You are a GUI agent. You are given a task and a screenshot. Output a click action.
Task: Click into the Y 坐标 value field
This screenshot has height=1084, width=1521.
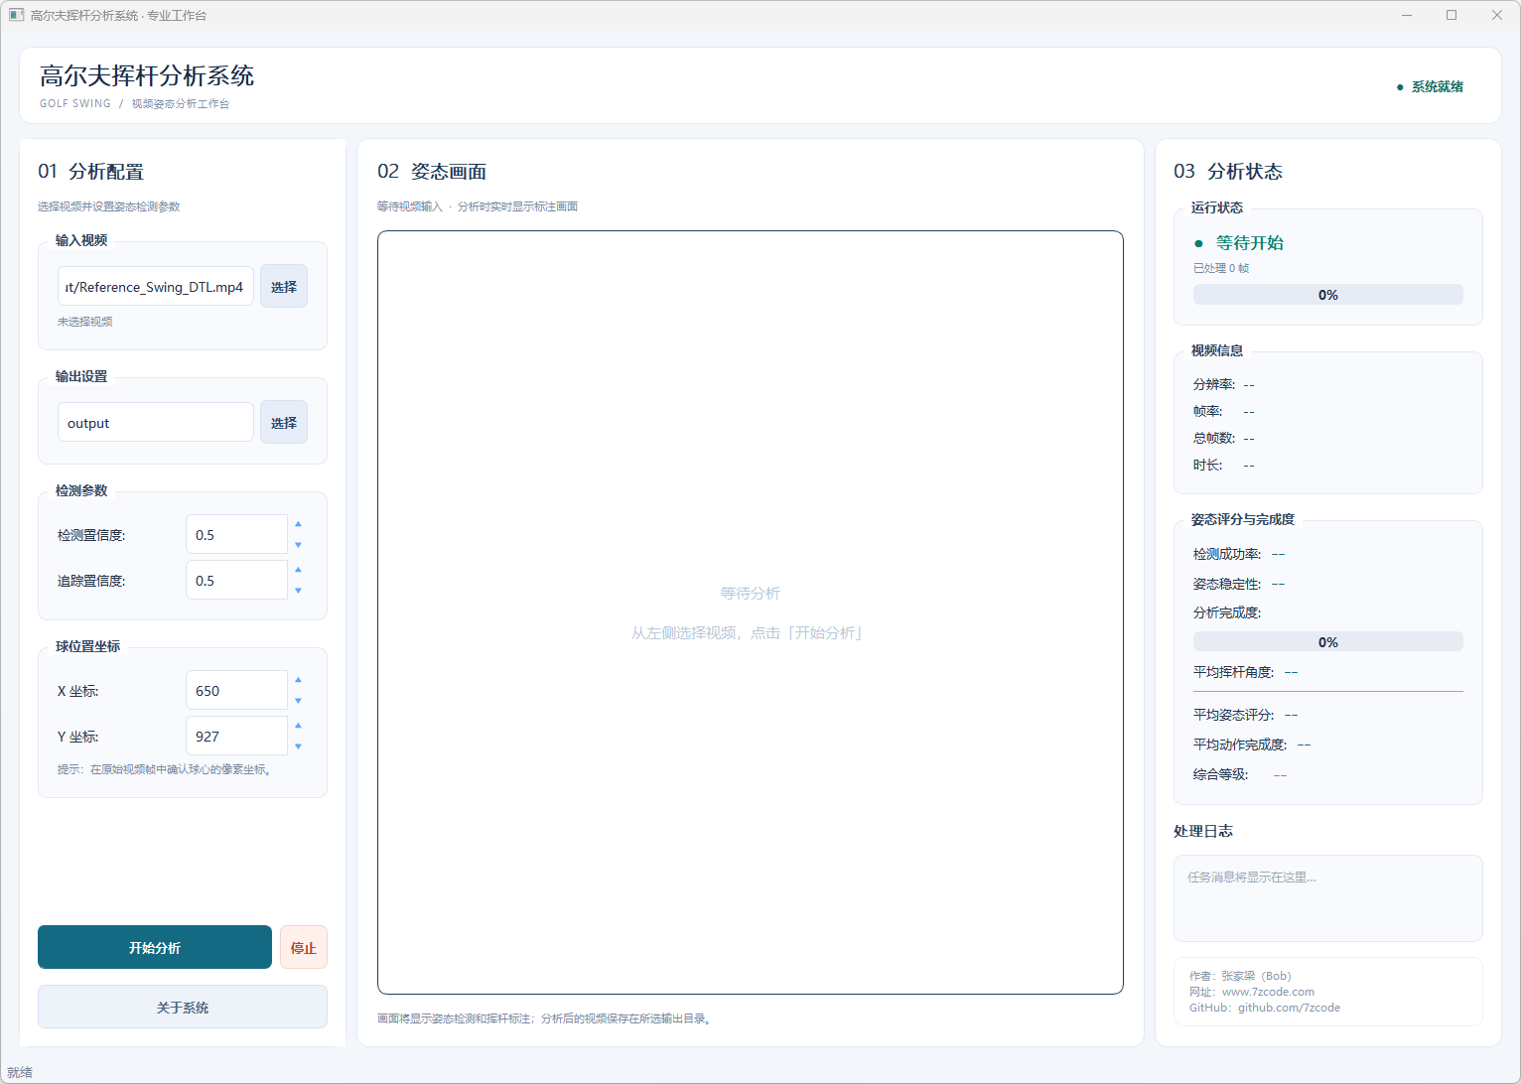tap(236, 737)
